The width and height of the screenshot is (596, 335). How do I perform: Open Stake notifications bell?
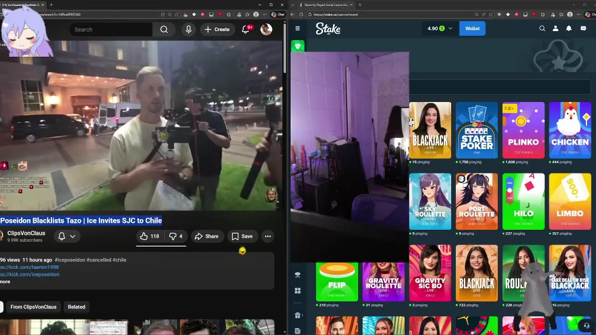click(x=569, y=28)
